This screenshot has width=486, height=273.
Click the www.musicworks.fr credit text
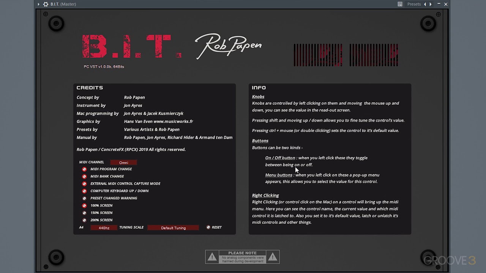click(x=173, y=121)
